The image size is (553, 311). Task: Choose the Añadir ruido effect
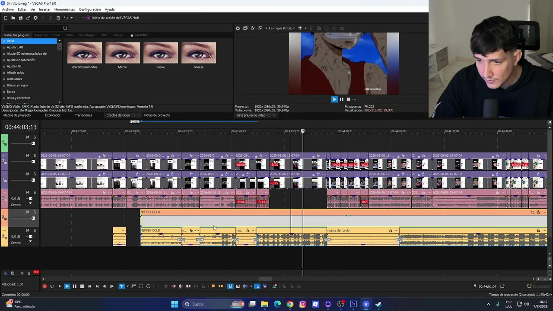pyautogui.click(x=16, y=73)
